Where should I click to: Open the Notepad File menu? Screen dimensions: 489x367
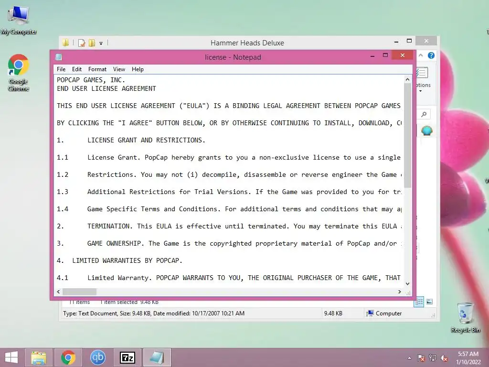coord(61,69)
